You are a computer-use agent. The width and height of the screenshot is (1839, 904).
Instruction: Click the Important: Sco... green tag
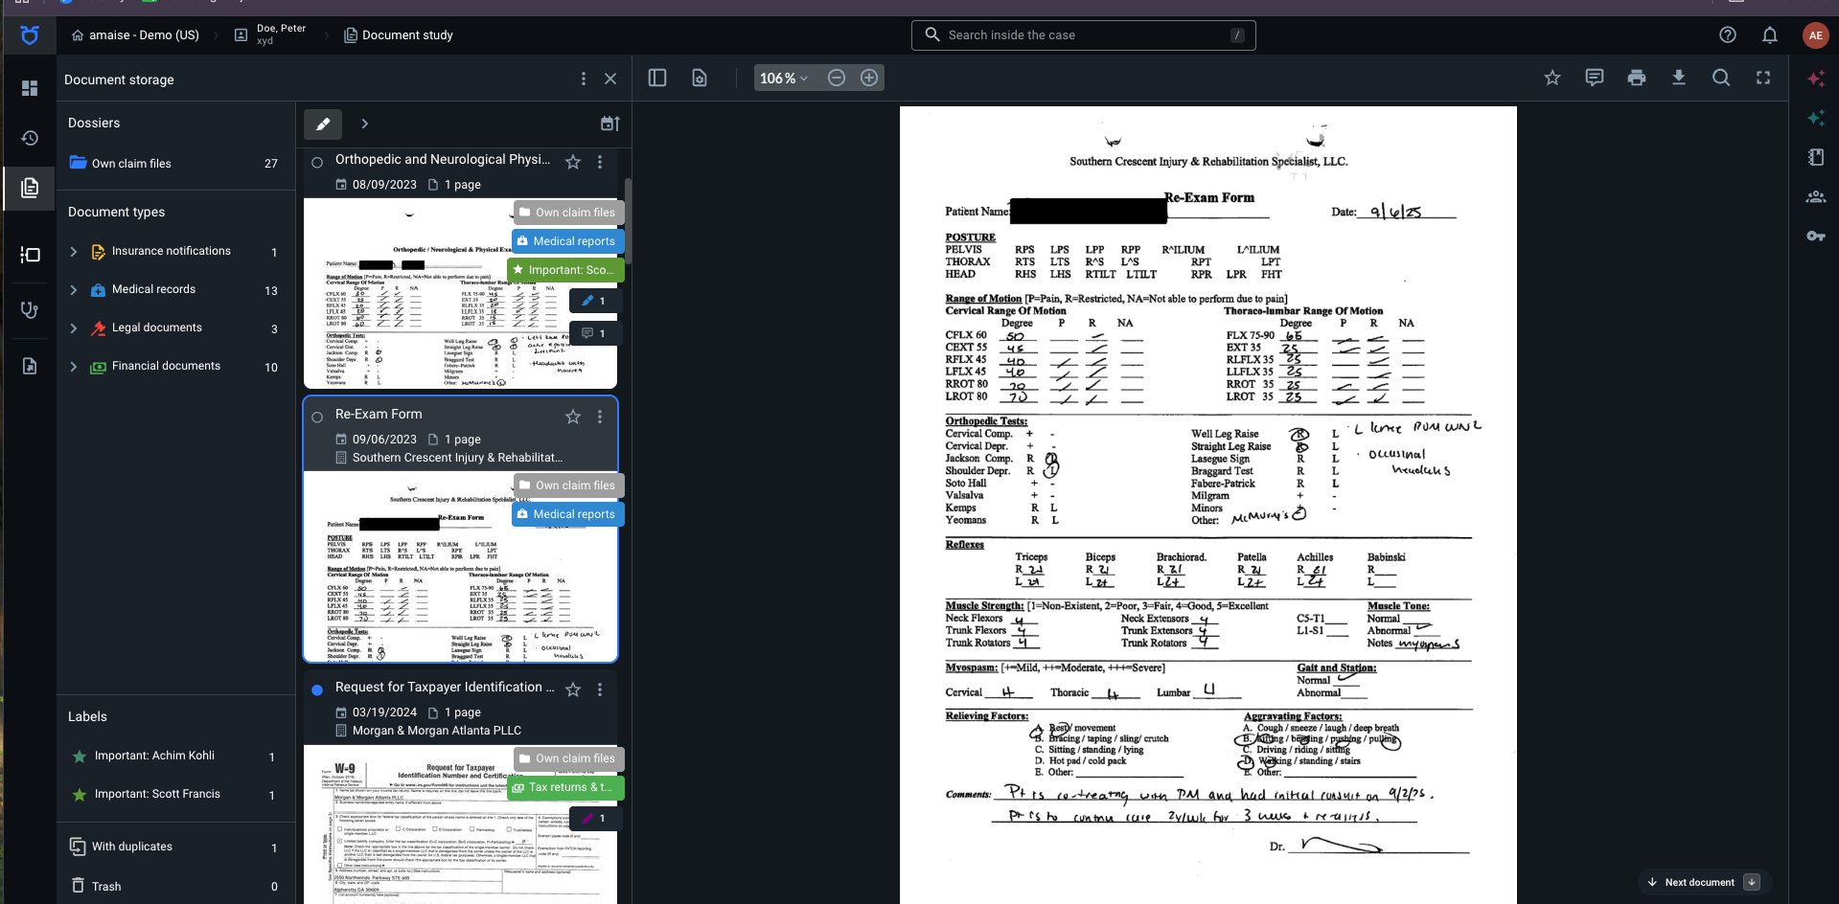pos(566,270)
